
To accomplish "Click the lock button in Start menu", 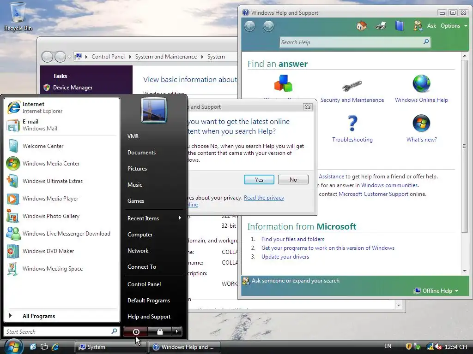I will point(160,332).
